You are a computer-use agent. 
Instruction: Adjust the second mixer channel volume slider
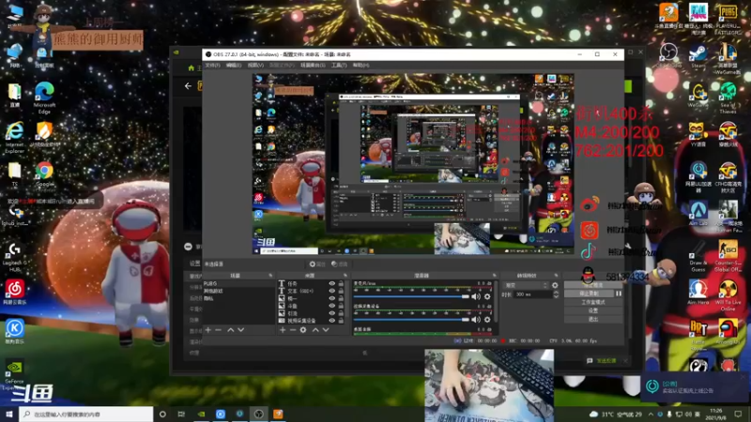coord(411,319)
